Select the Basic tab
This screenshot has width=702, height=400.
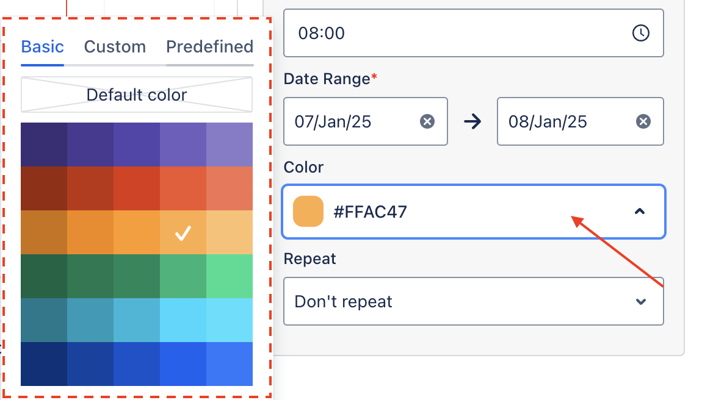coord(43,46)
